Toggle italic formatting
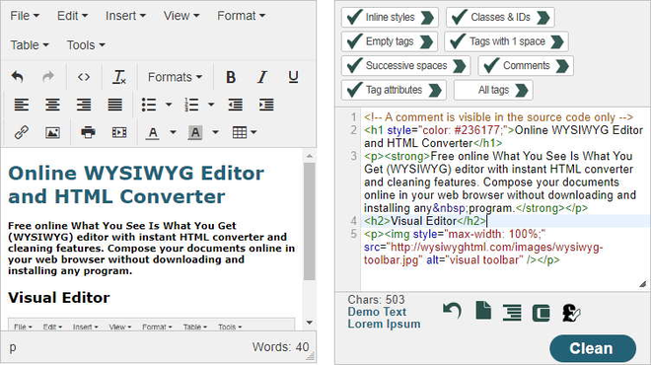The width and height of the screenshot is (651, 365). pyautogui.click(x=262, y=77)
